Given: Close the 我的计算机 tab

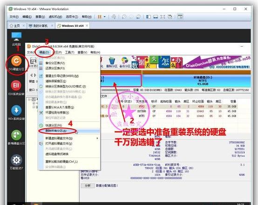Looking at the screenshot, I should (52, 26).
